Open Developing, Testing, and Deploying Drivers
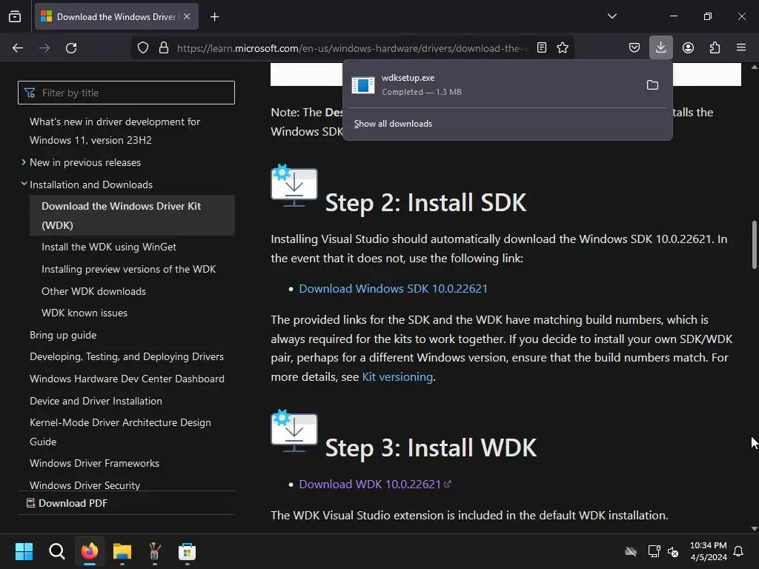Viewport: 759px width, 569px height. click(127, 357)
